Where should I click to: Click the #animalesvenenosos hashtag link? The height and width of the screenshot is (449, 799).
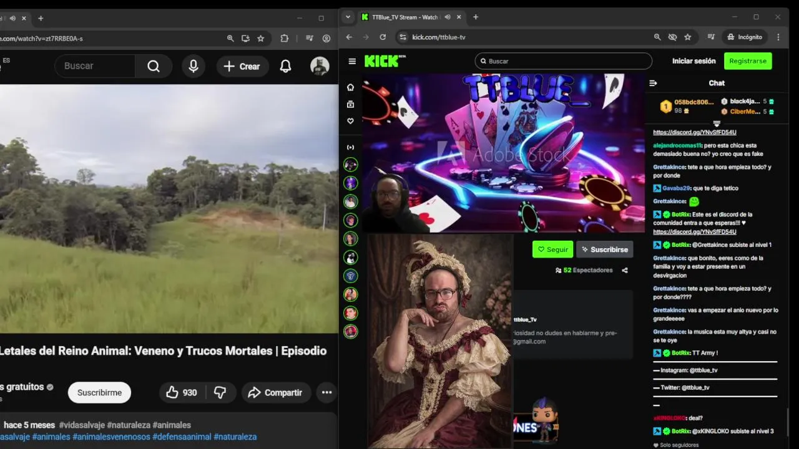click(111, 437)
